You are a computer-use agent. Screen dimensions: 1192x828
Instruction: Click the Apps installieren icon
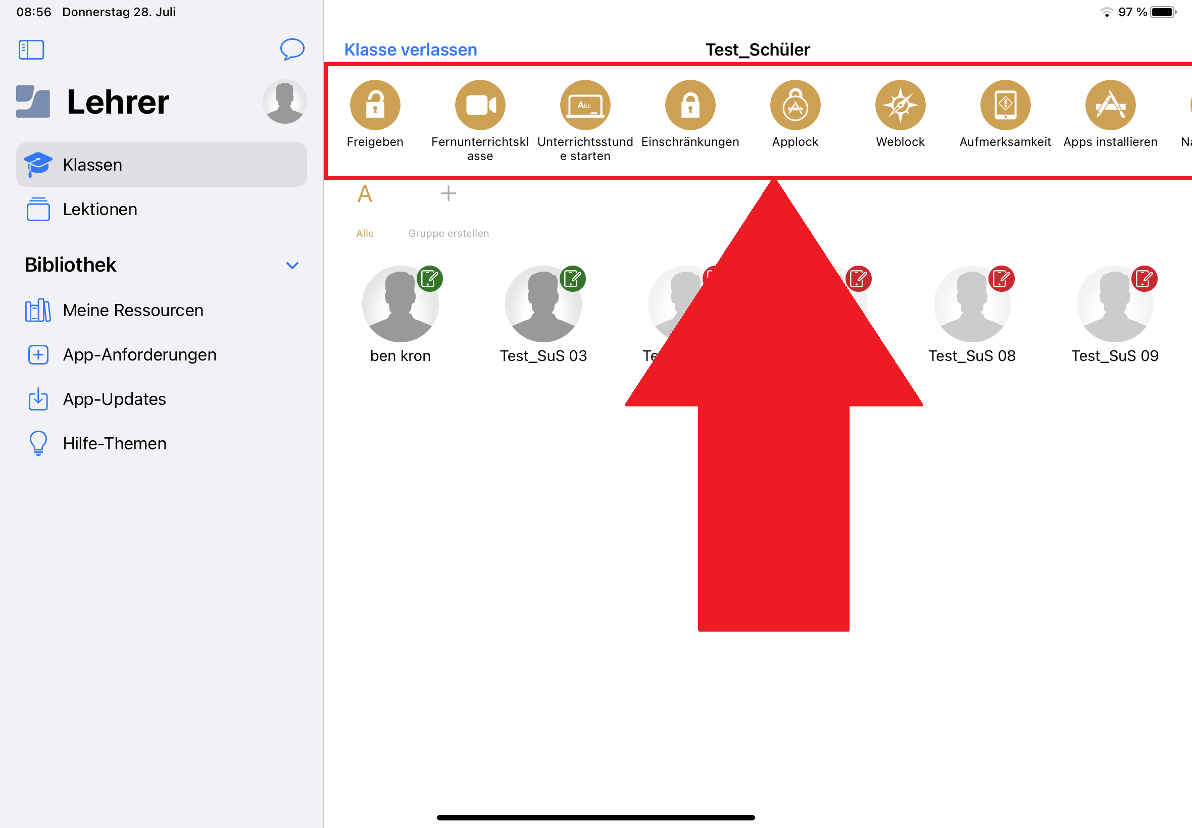pyautogui.click(x=1111, y=105)
